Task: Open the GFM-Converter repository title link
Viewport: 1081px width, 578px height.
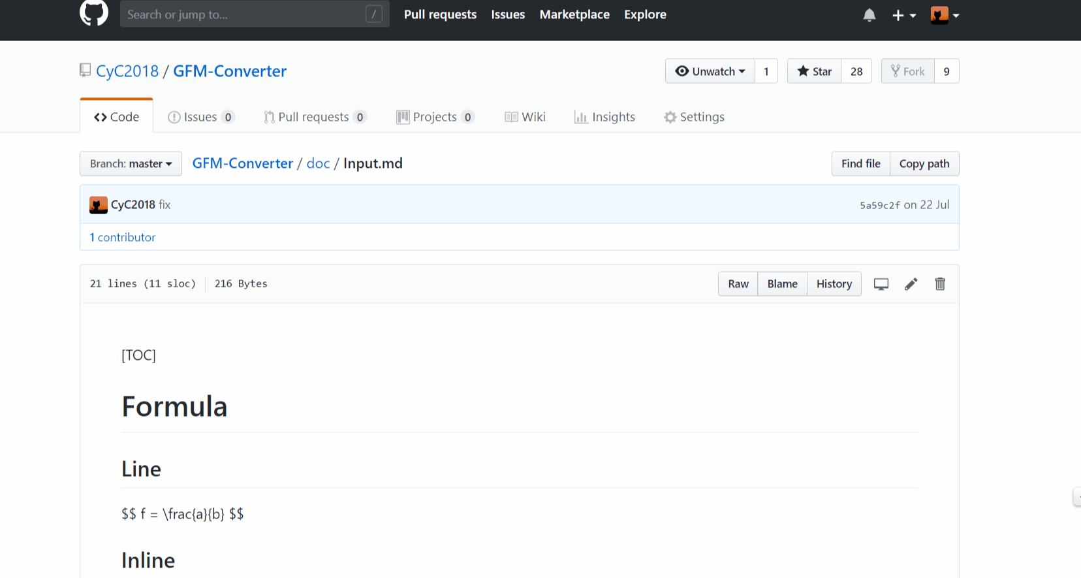Action: coord(230,71)
